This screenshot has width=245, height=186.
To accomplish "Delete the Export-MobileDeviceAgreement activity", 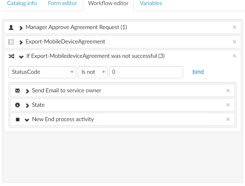I will tap(234, 42).
